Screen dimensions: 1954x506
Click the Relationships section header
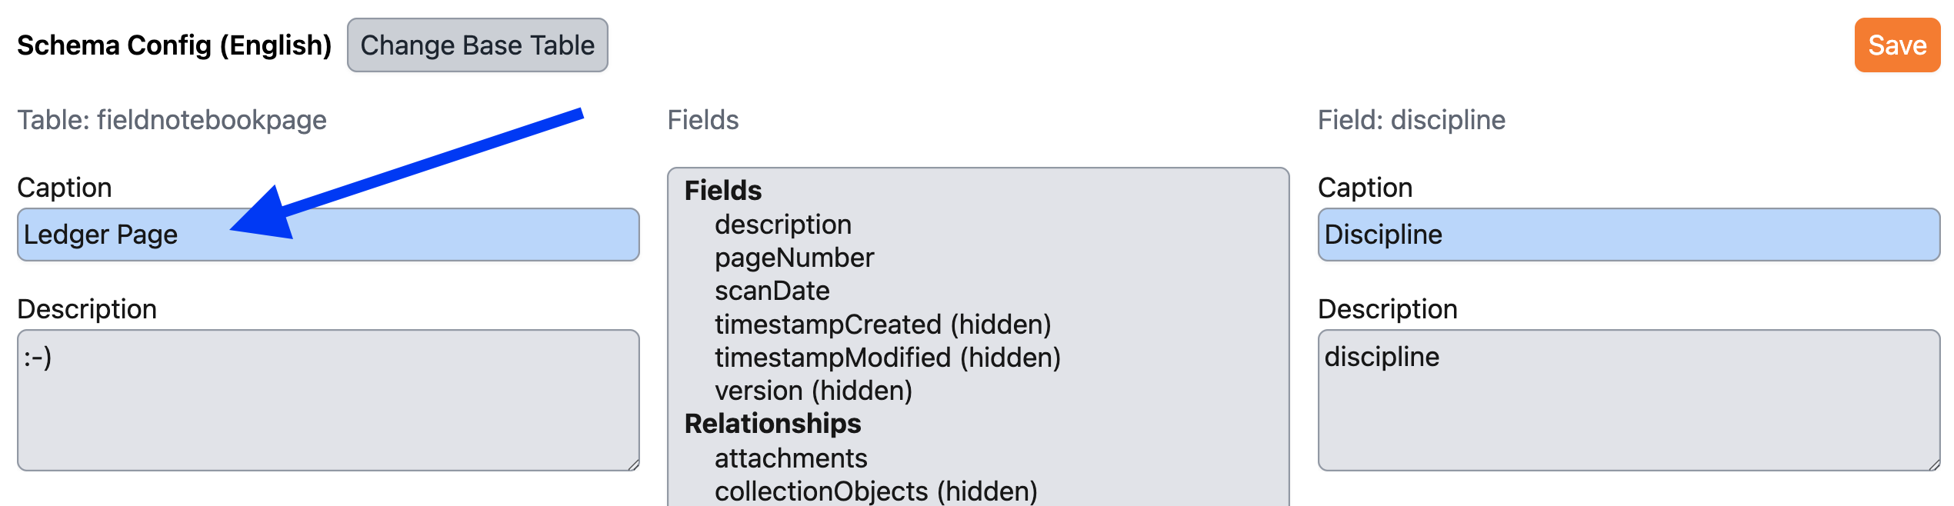point(772,424)
